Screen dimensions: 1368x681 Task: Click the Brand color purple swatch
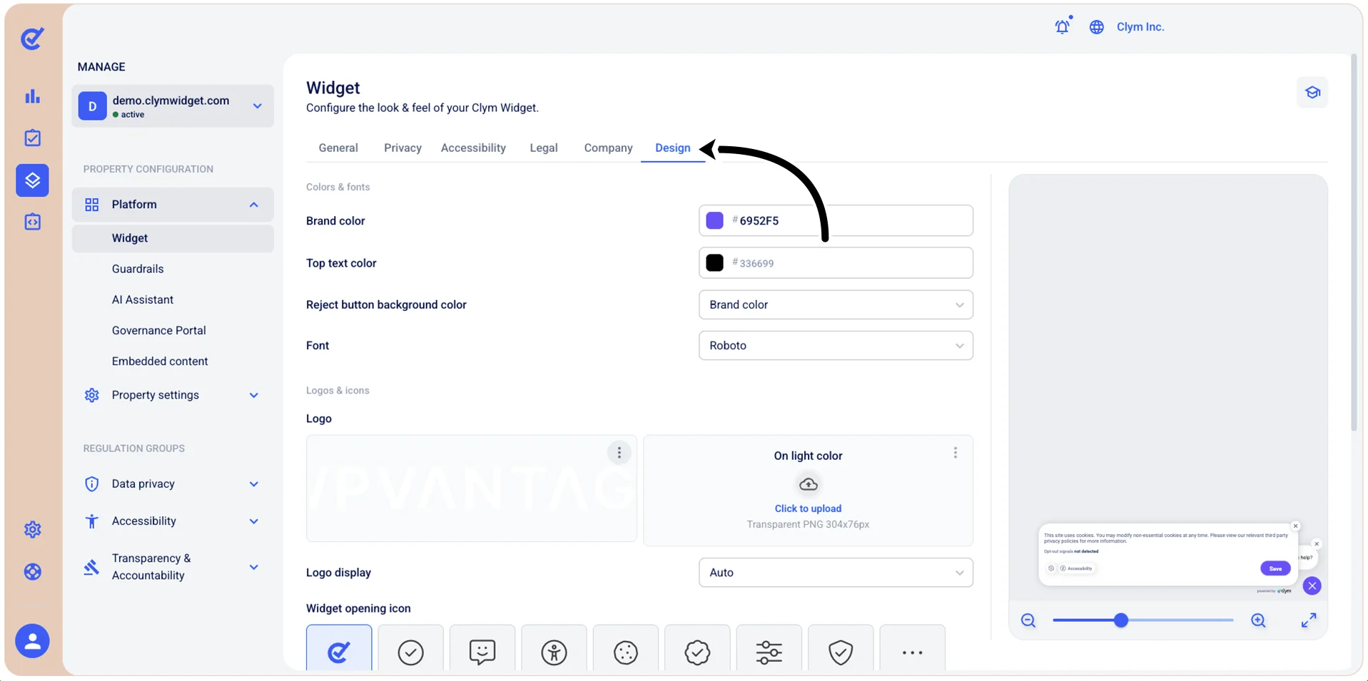[x=714, y=220]
